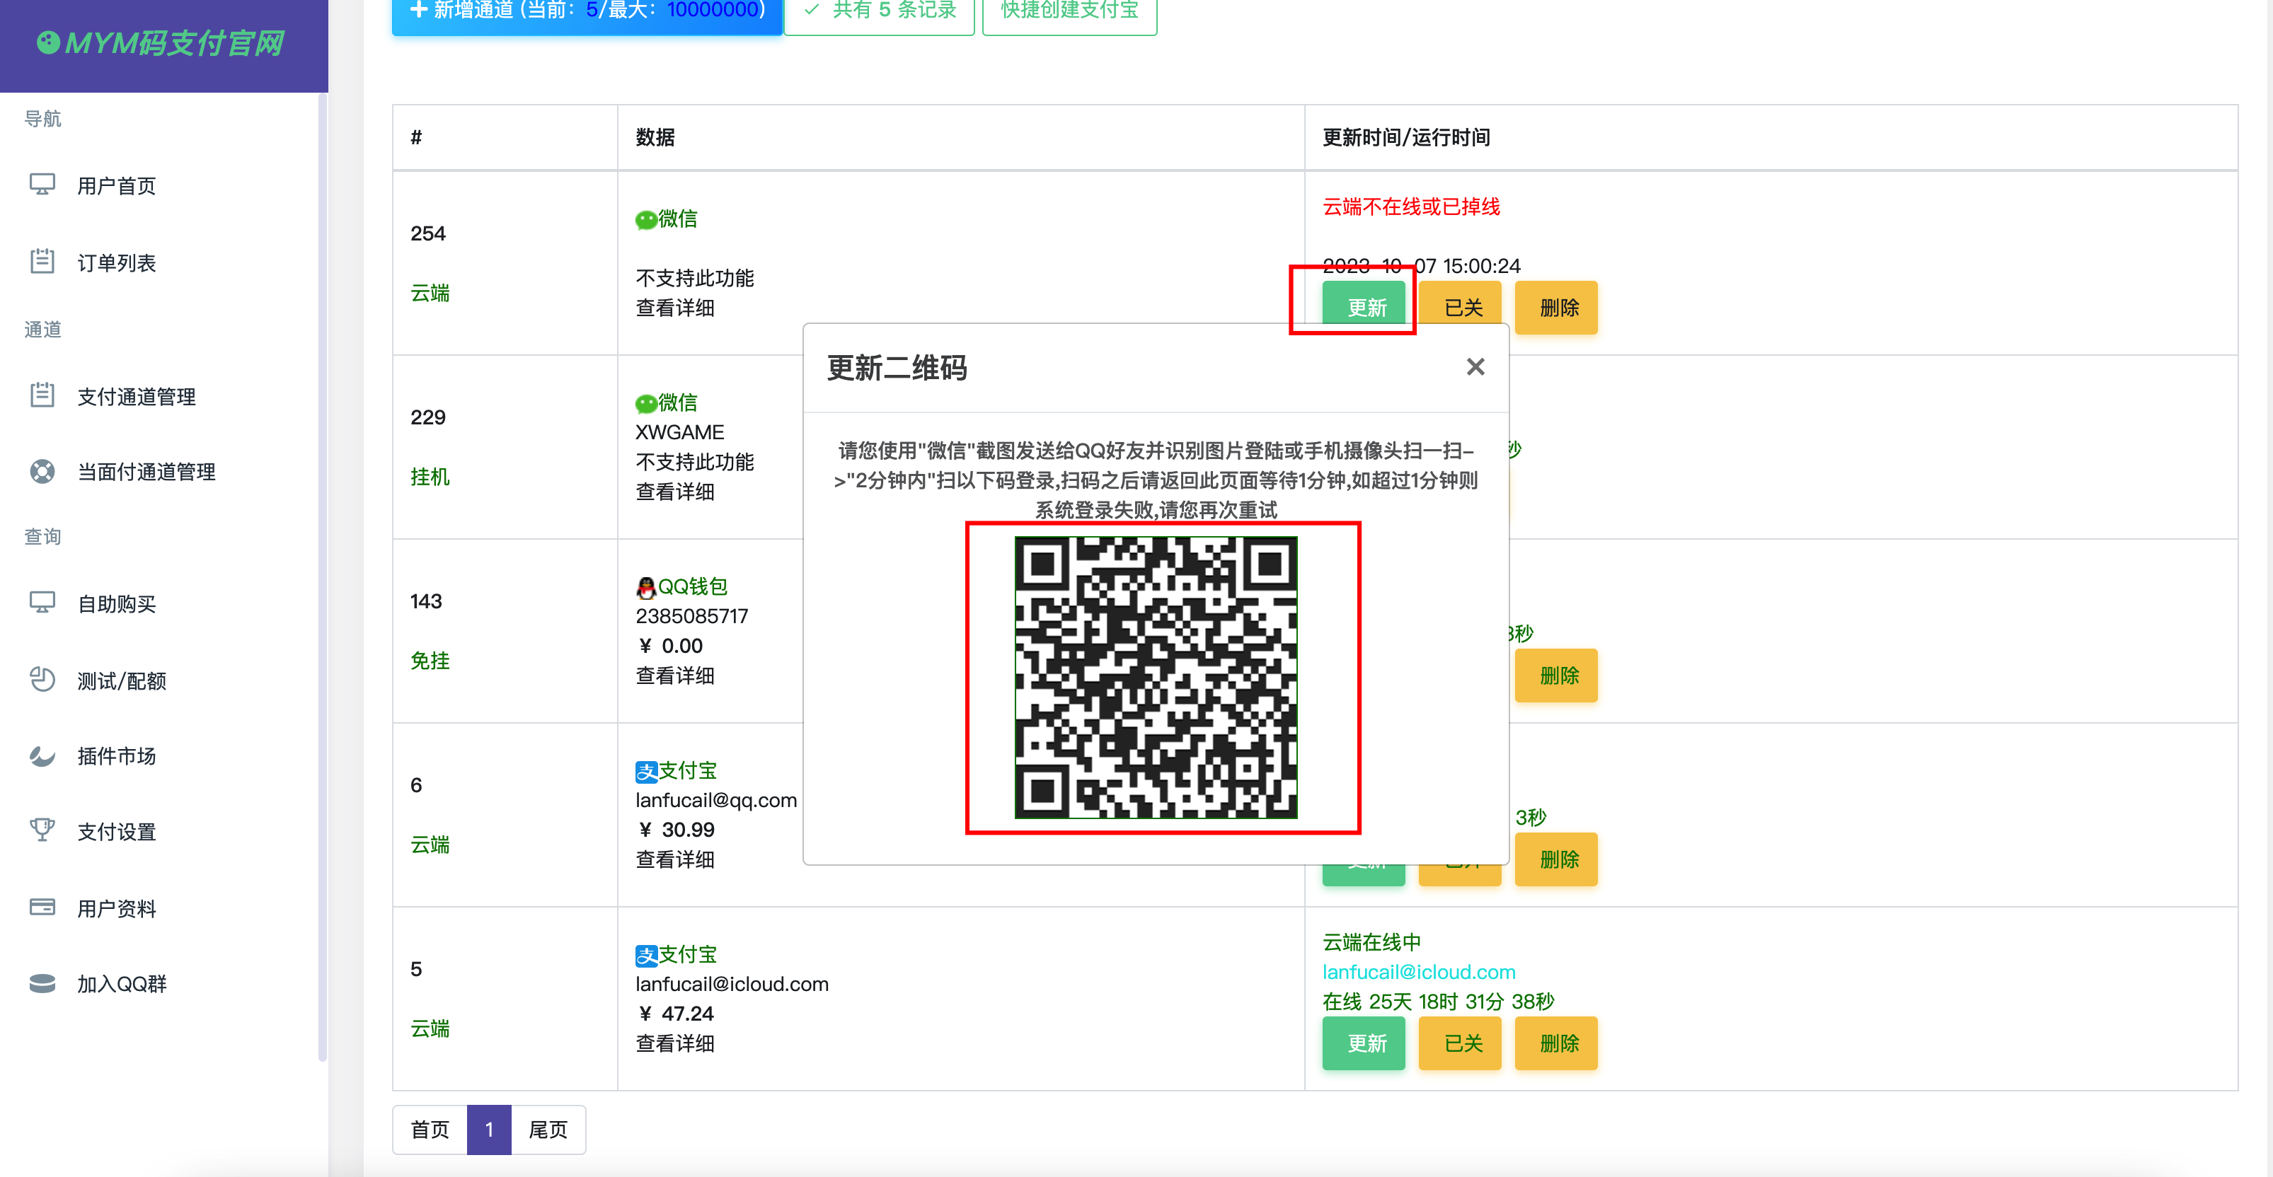Image resolution: width=2273 pixels, height=1177 pixels.
Task: Click the WeChat icon in row 229
Action: pyautogui.click(x=646, y=404)
